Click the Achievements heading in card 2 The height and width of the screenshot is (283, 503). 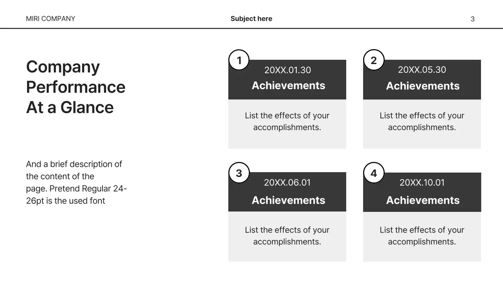422,86
